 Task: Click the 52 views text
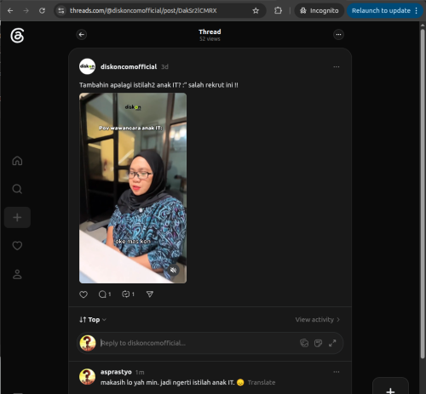click(210, 39)
